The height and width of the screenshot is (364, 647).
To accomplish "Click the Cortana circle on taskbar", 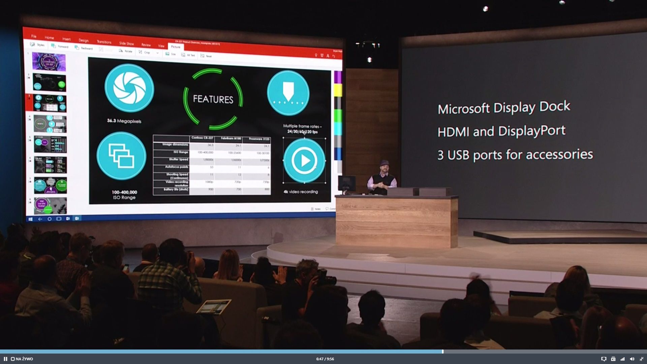I will pos(50,219).
